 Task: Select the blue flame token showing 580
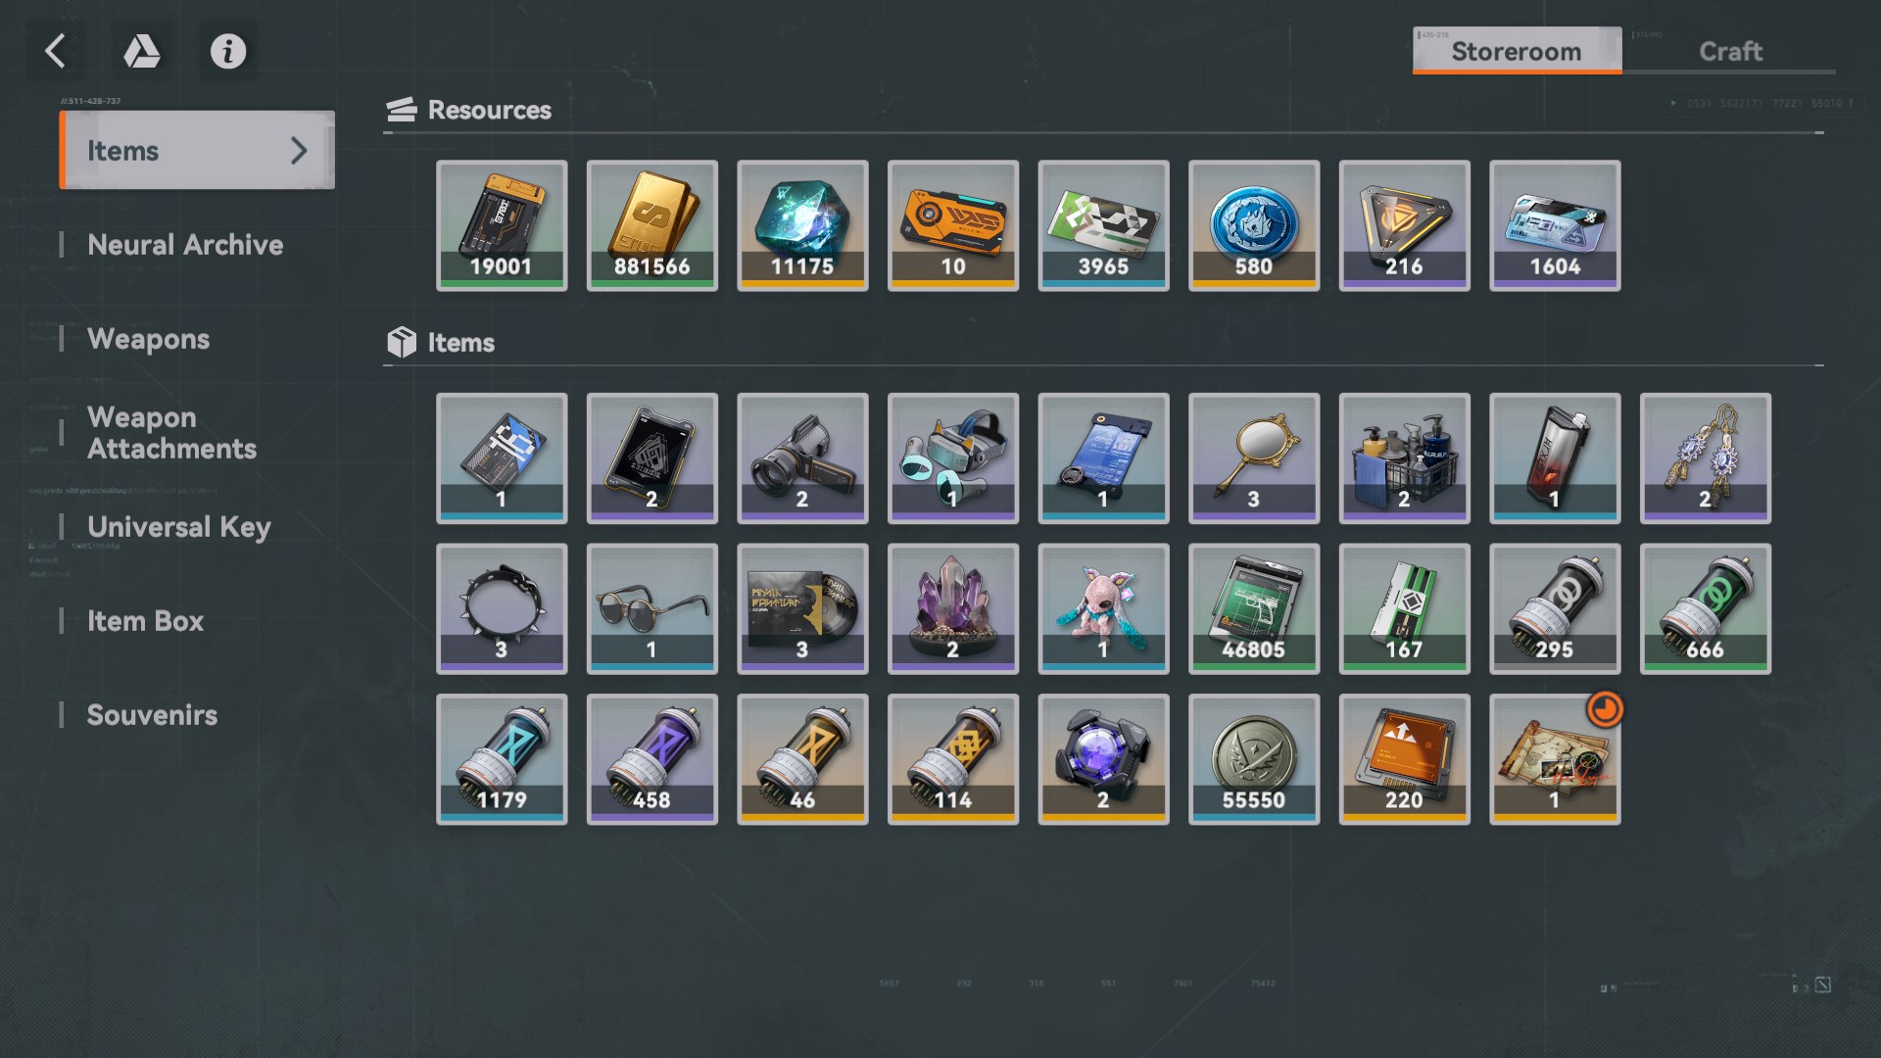(1254, 225)
